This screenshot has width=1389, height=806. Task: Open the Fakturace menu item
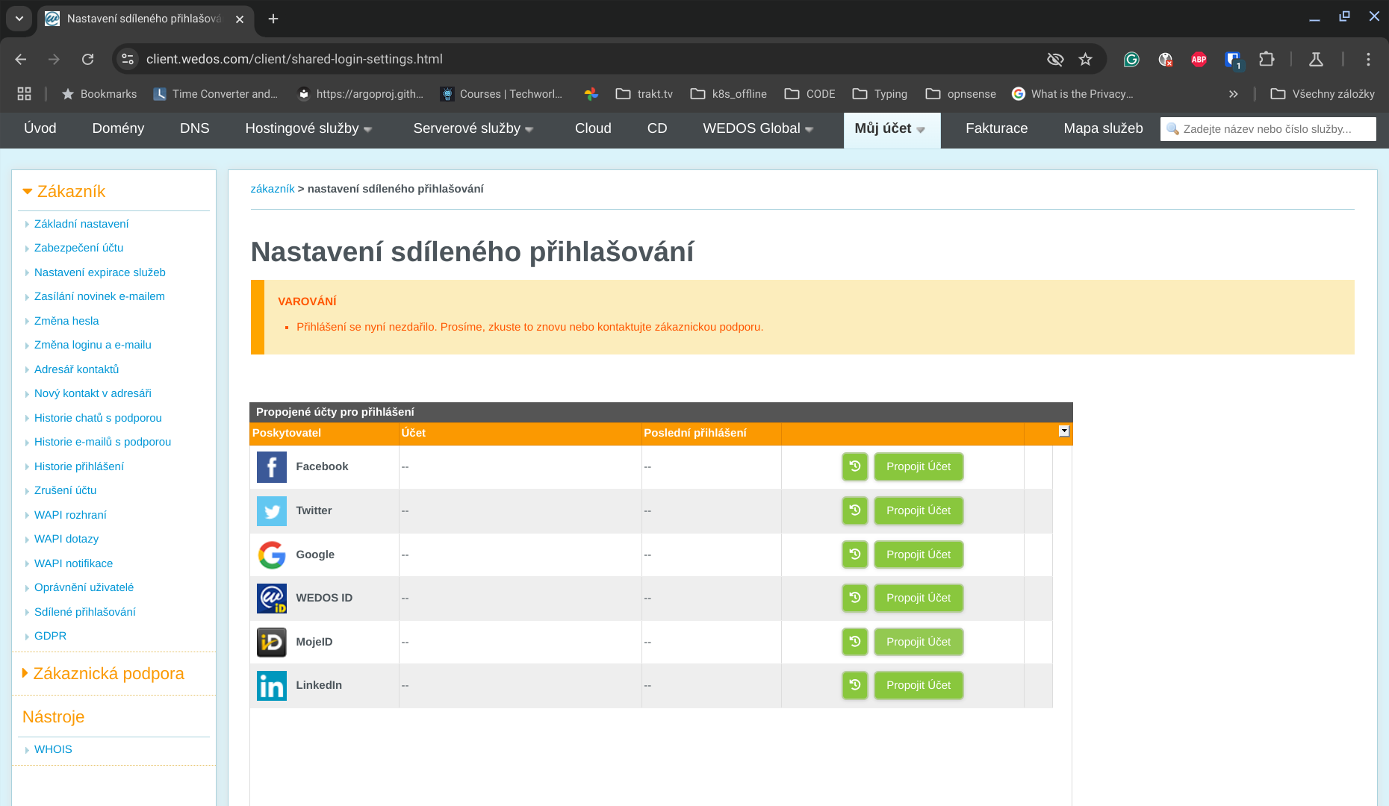pyautogui.click(x=996, y=128)
